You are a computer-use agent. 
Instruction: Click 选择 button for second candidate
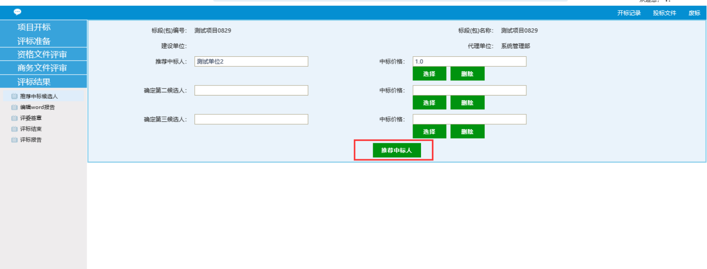pyautogui.click(x=429, y=103)
